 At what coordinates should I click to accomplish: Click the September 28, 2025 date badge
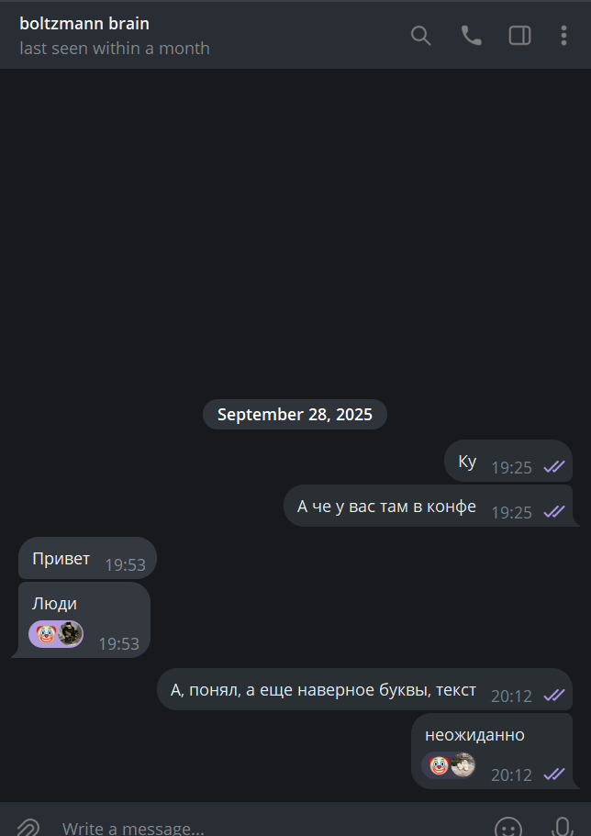click(295, 414)
